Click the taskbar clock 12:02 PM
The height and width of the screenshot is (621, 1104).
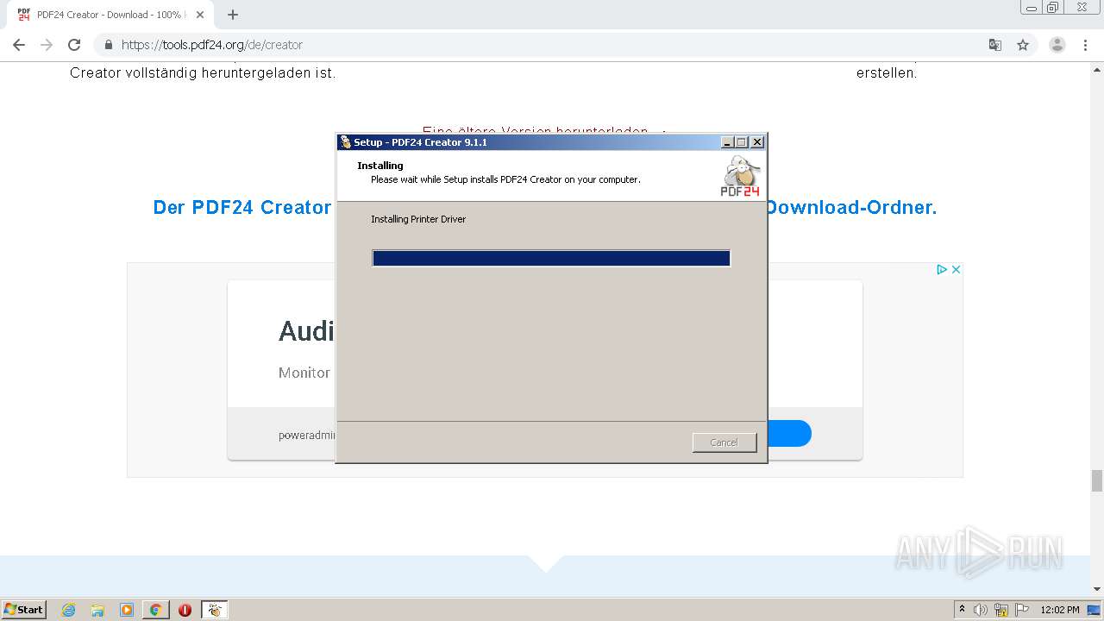tap(1060, 610)
